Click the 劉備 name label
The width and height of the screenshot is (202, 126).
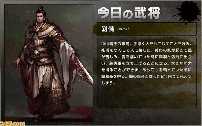[x=108, y=29]
